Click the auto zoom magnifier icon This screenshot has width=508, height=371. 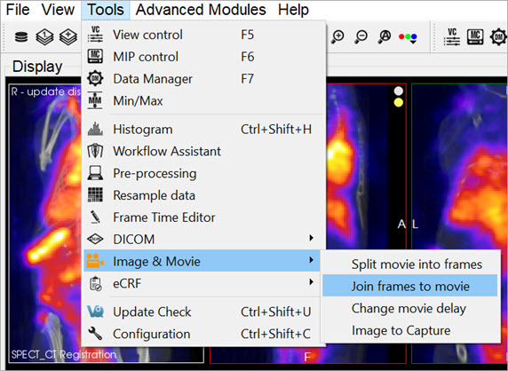(x=385, y=36)
